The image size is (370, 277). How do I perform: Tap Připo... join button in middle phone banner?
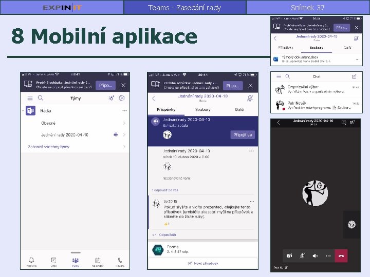tap(233, 86)
